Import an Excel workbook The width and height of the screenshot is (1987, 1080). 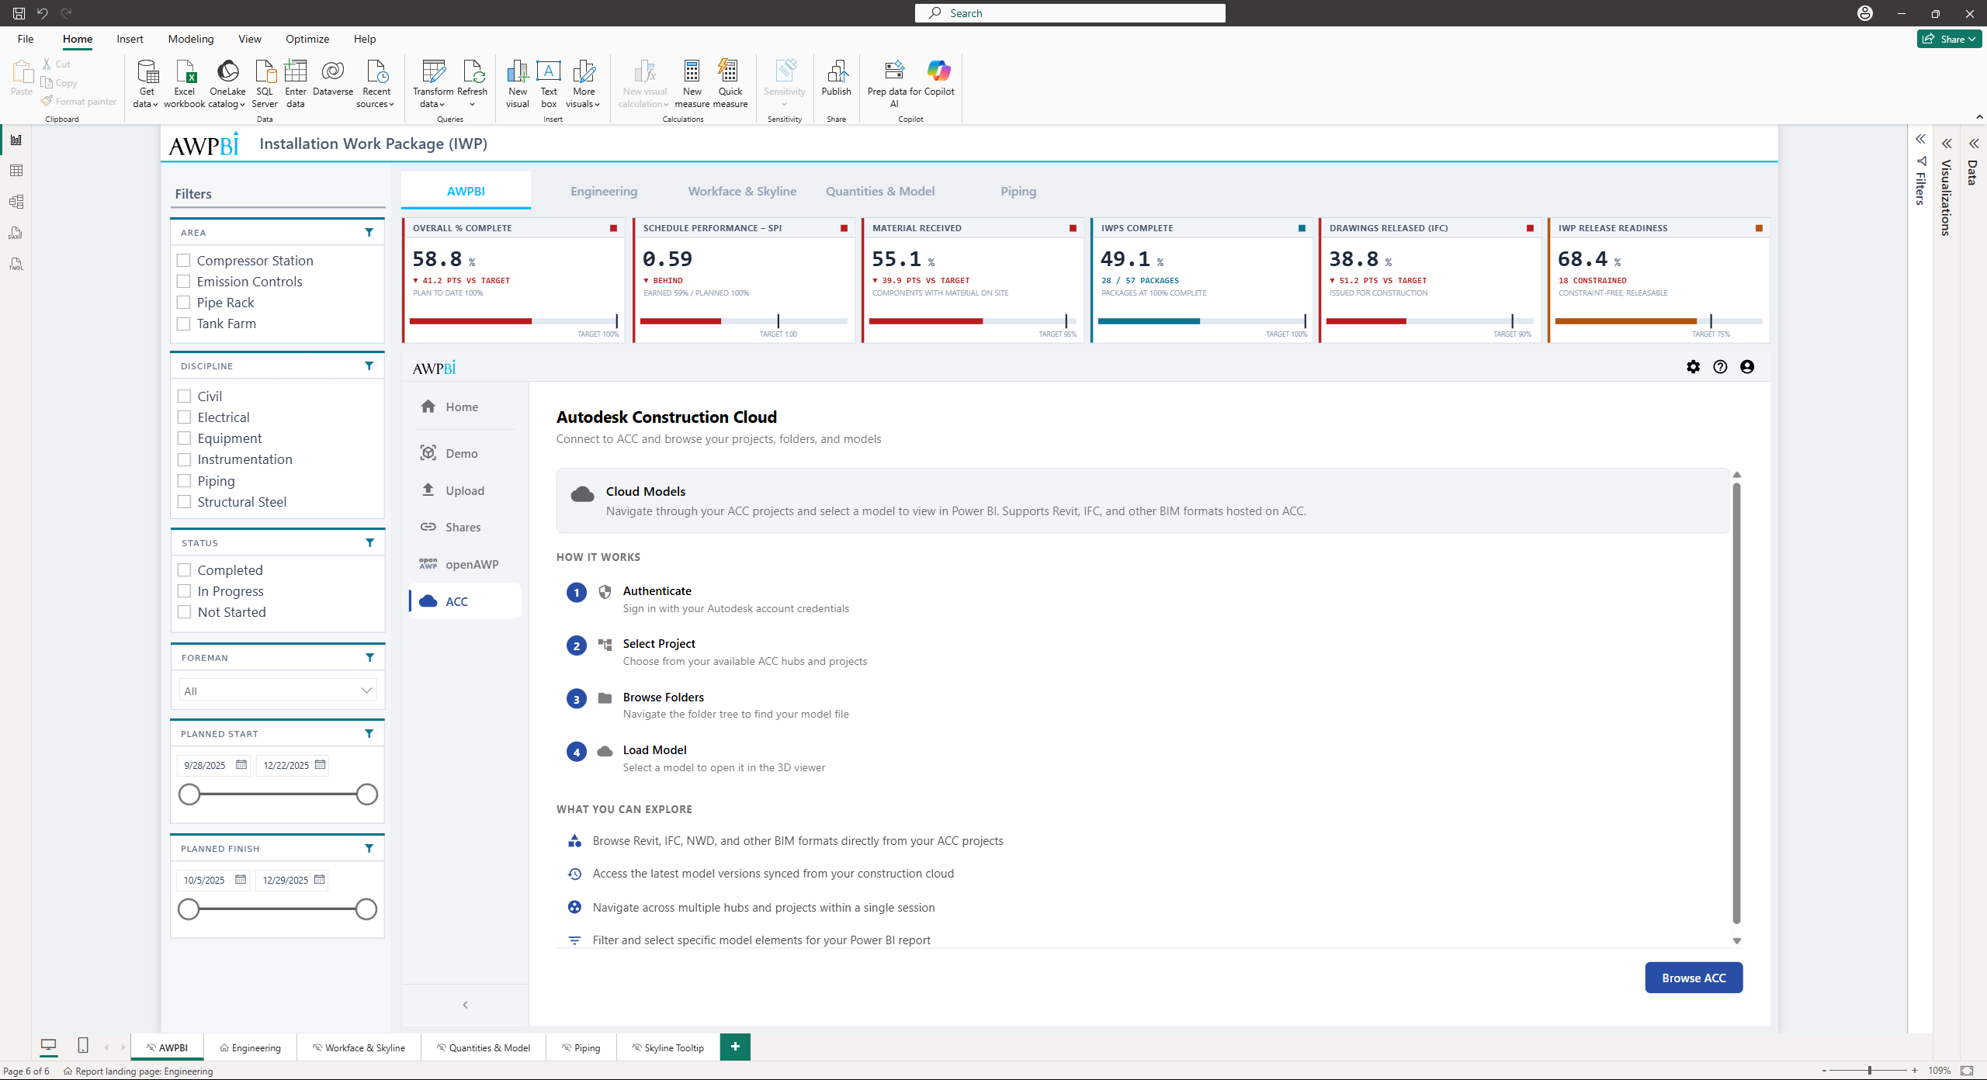(x=185, y=84)
